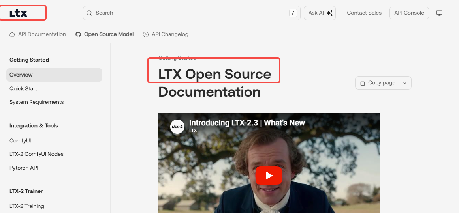Image resolution: width=459 pixels, height=213 pixels.
Task: Open the Pytorch API page
Action: tap(24, 168)
